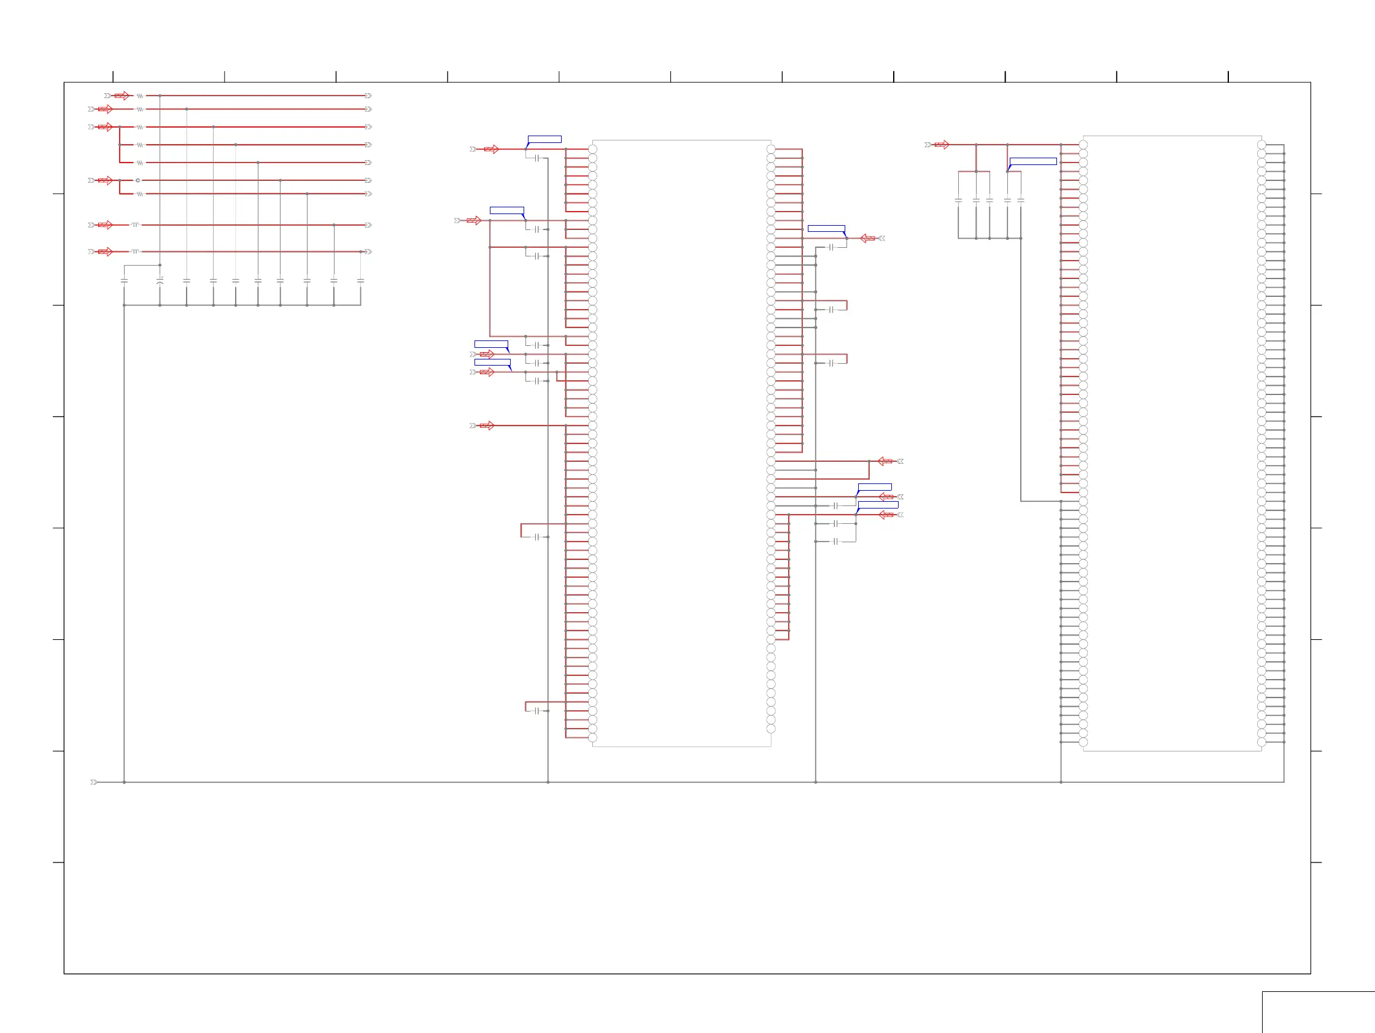This screenshot has height=1033, width=1375.
Task: Select the title block rectangle in the sheet corner
Action: click(1319, 1012)
